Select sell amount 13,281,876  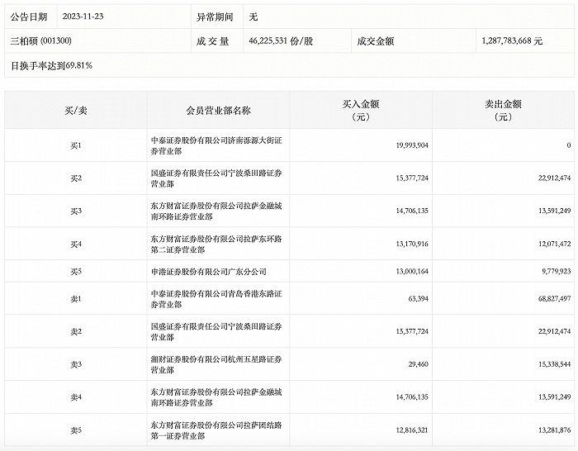(554, 430)
